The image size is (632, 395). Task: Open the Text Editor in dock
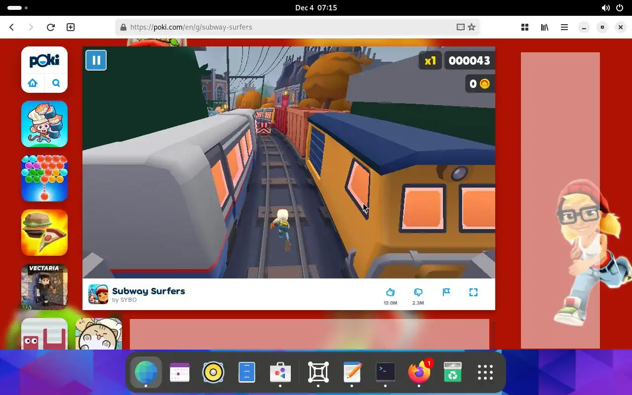coord(352,372)
